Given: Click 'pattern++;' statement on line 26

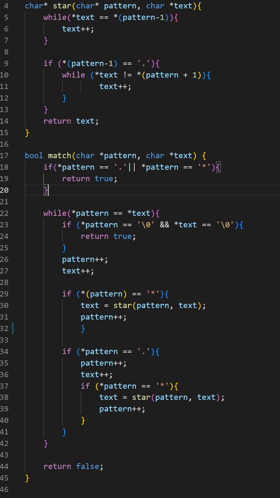Looking at the screenshot, I should 85,259.
